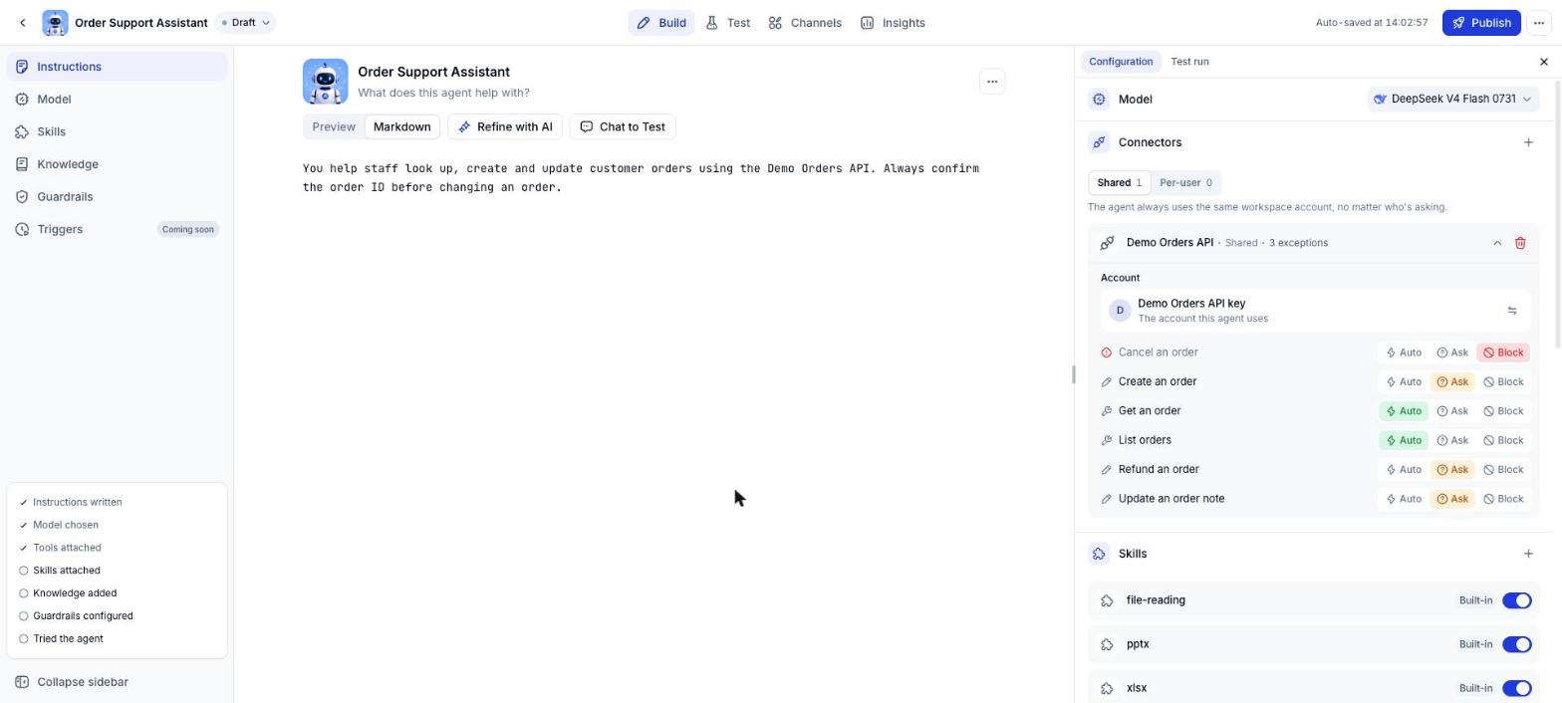Open the agent card ellipsis menu

(991, 82)
